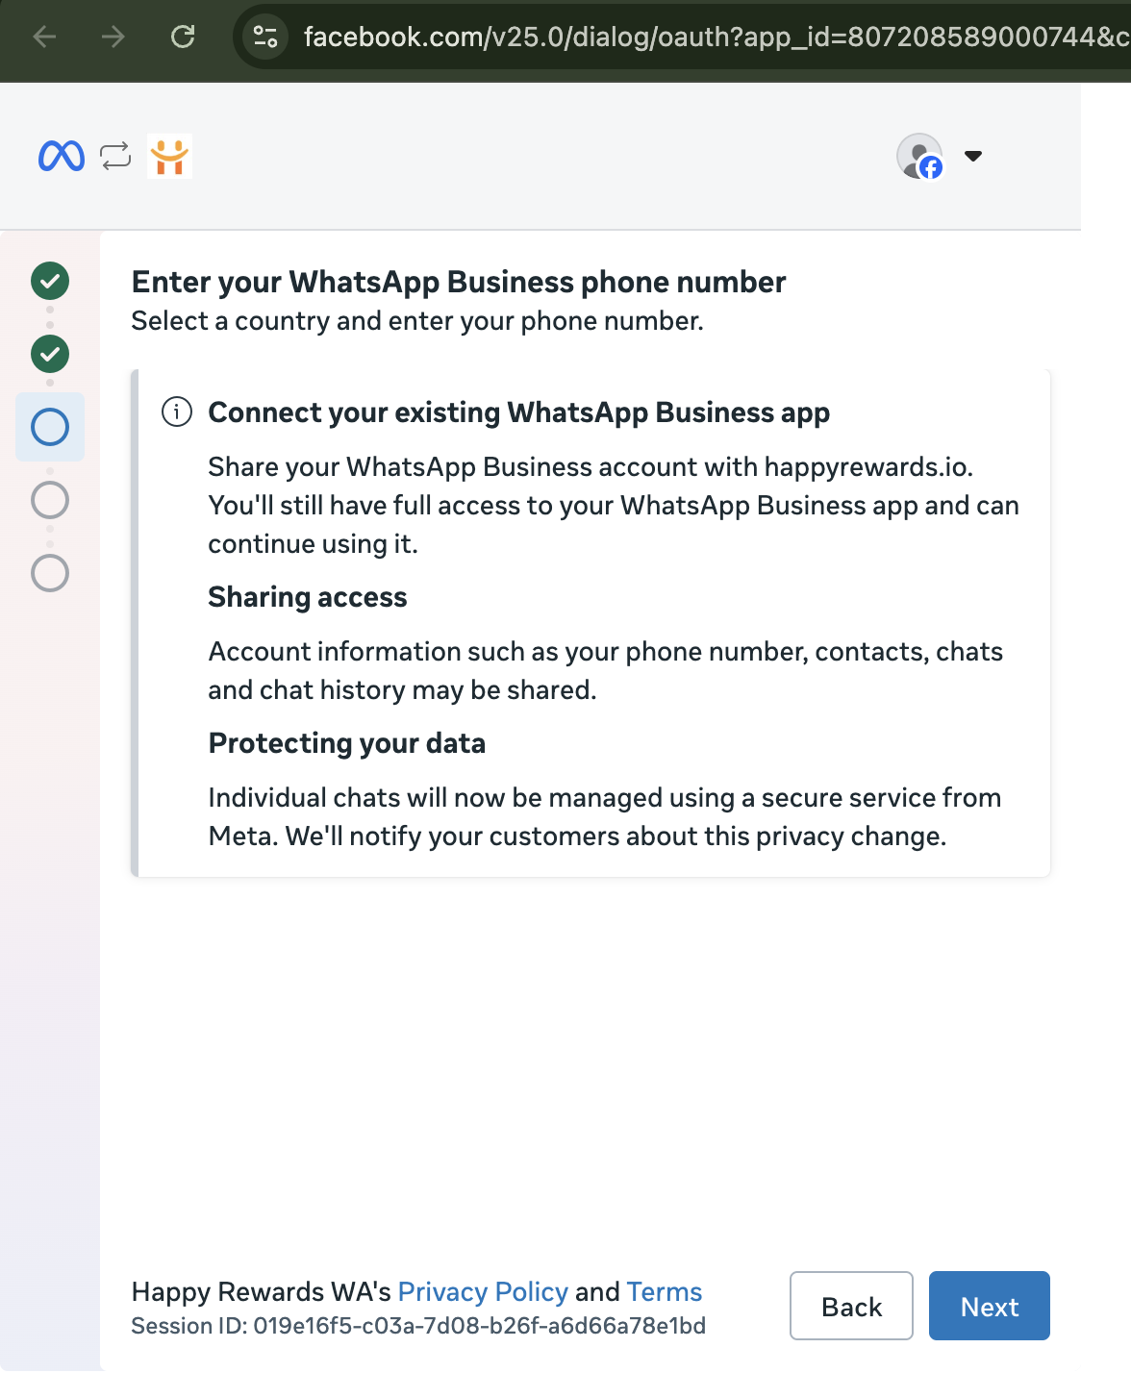Expand the account dropdown arrow
Viewport: 1131px width, 1373px height.
pyautogui.click(x=973, y=156)
